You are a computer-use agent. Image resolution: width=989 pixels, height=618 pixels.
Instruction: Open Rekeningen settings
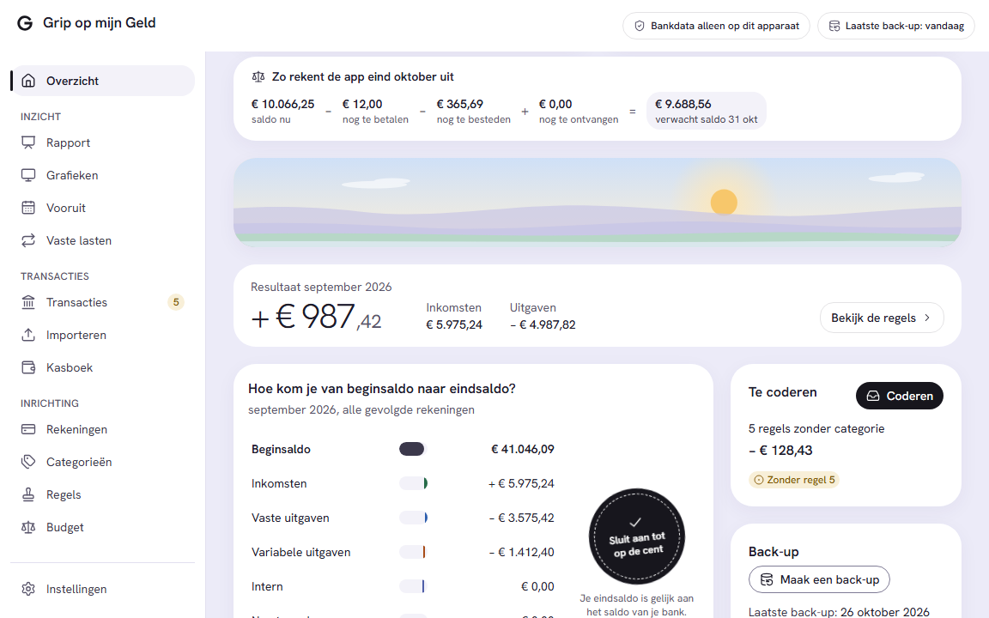(x=103, y=429)
